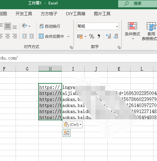Select column I header

[x=73, y=69]
